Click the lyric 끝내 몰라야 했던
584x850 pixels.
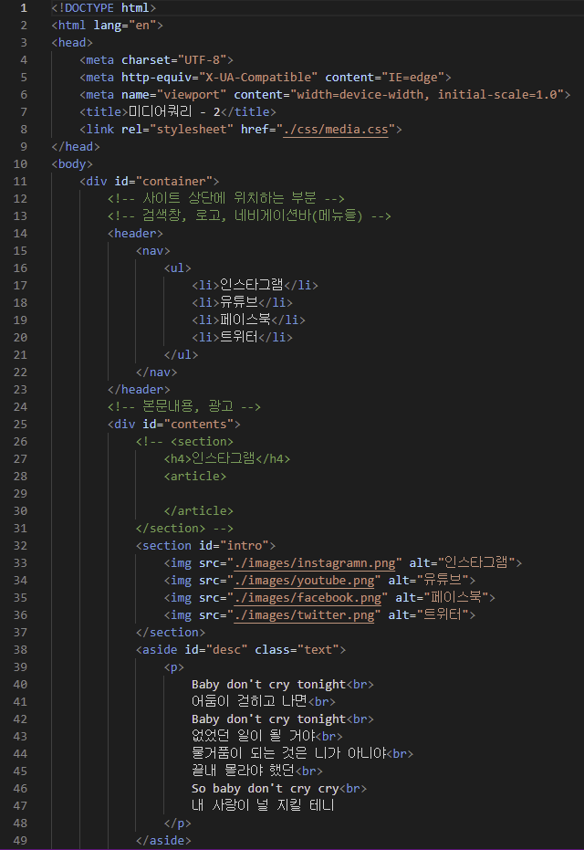coord(244,771)
